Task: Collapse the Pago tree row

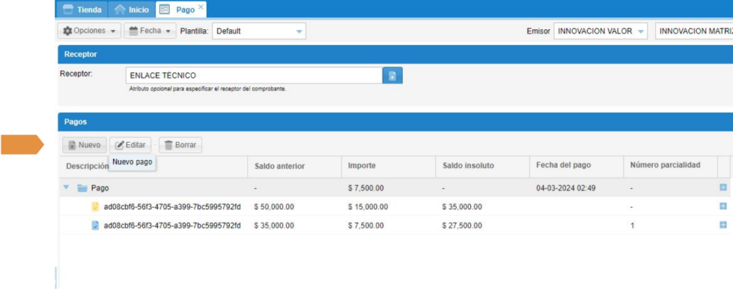Action: click(x=67, y=188)
